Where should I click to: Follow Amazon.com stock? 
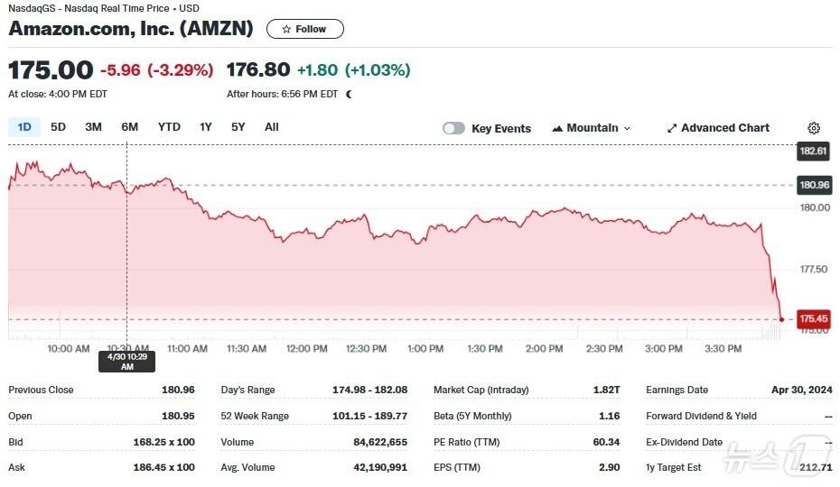[x=305, y=29]
